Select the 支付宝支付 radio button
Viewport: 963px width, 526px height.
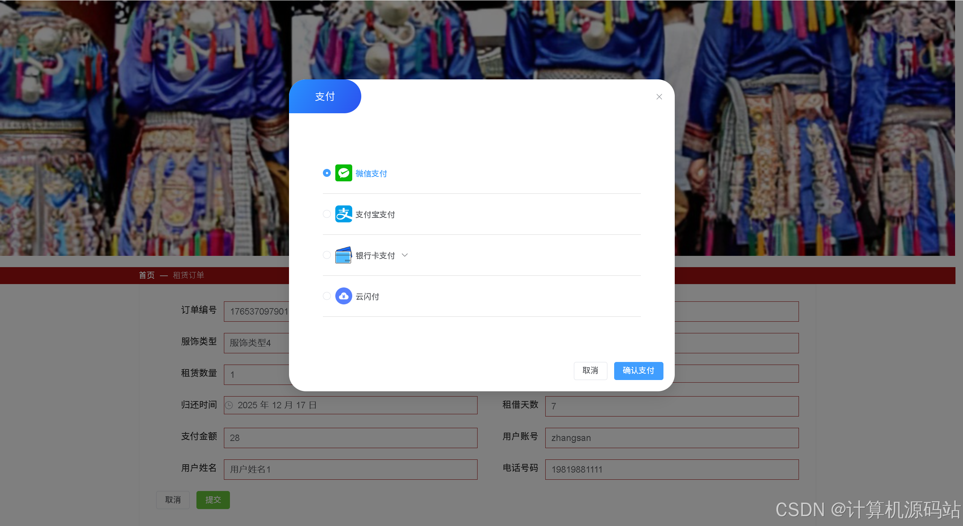(x=327, y=214)
